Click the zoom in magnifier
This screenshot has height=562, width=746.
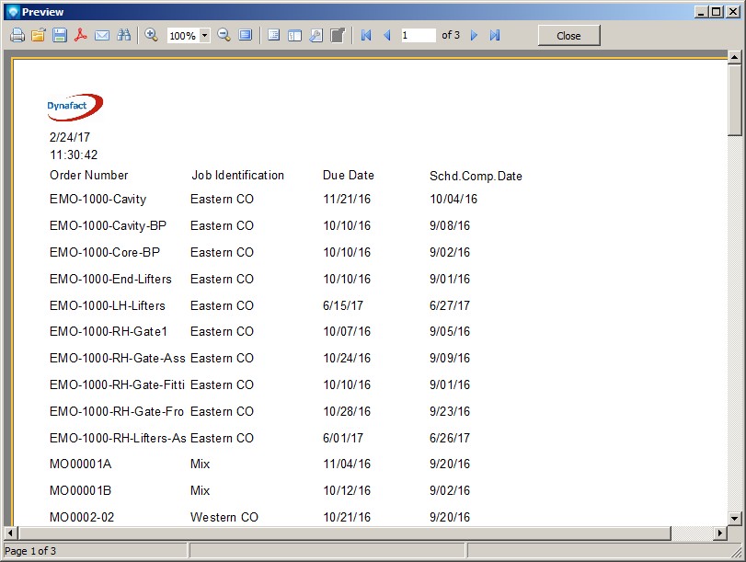click(152, 35)
